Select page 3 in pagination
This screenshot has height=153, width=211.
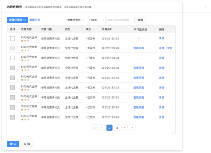tap(117, 128)
